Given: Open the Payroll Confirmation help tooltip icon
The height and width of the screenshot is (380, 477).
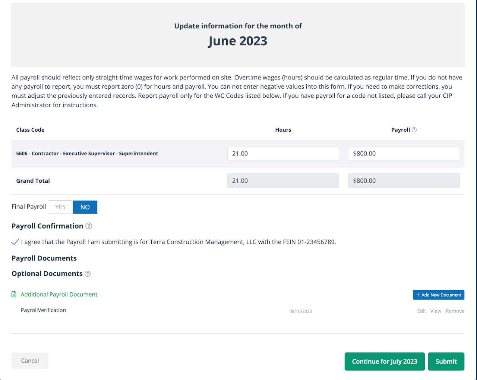Looking at the screenshot, I should [x=89, y=226].
